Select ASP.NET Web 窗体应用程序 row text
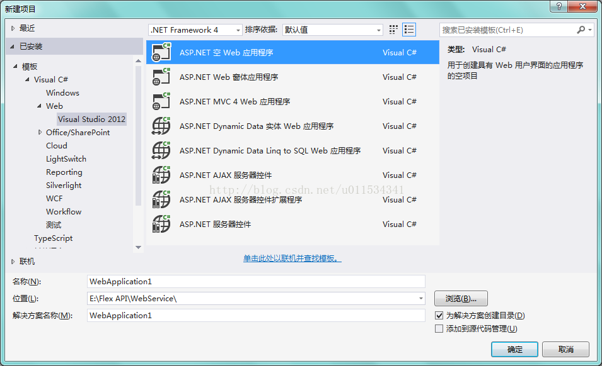The image size is (602, 366). (x=229, y=77)
